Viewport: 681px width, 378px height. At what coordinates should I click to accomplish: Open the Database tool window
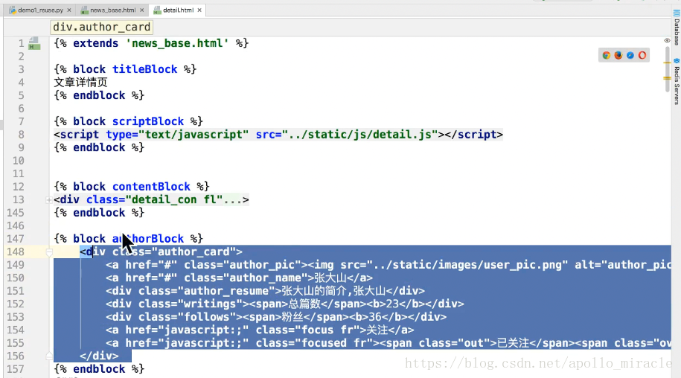tap(677, 28)
